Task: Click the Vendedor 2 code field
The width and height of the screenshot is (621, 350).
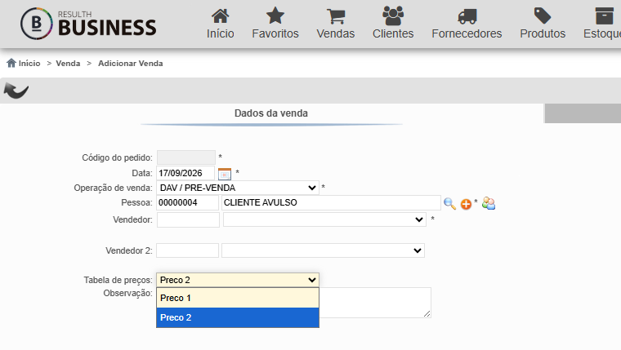Action: point(187,250)
